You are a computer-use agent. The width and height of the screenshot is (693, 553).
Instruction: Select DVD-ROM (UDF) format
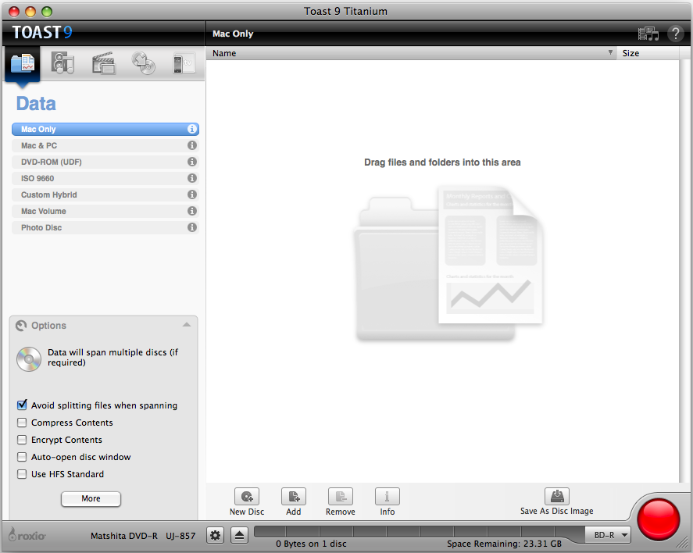click(105, 162)
